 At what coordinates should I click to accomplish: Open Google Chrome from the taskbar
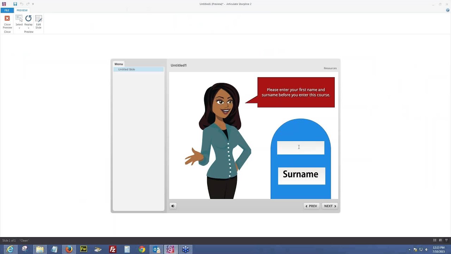pos(142,249)
